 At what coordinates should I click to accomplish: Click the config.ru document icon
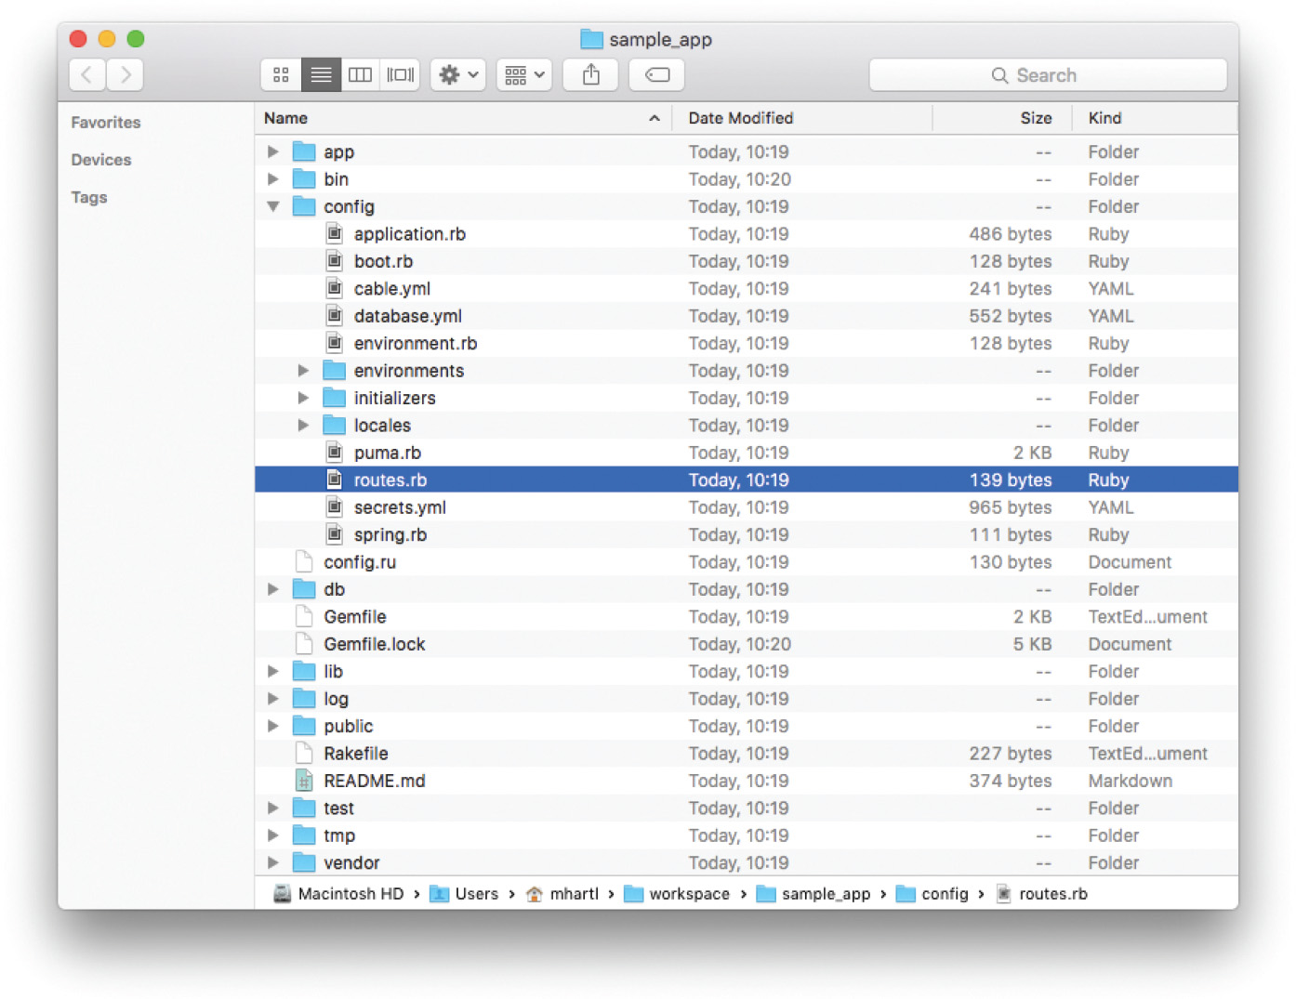(x=304, y=561)
